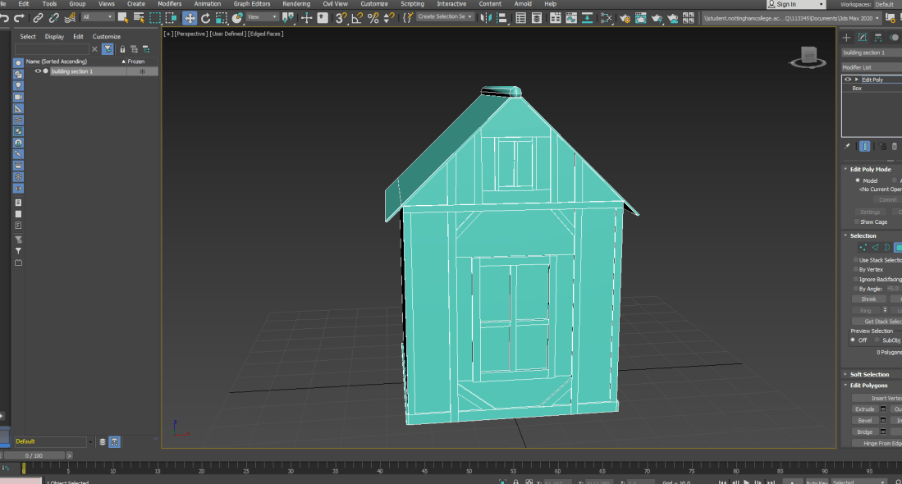Click the Undo arrow icon
This screenshot has width=902, height=484.
point(5,17)
